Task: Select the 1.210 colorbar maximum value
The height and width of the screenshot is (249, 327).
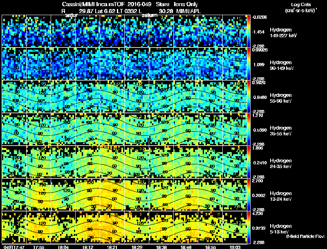Action: pos(258,115)
